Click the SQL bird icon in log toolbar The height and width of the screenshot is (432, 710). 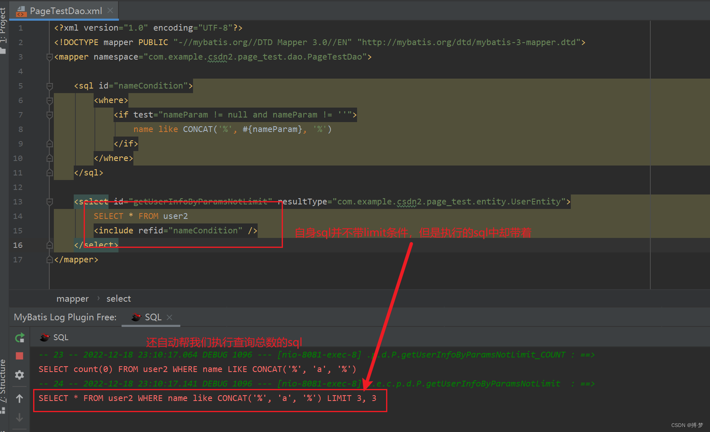[45, 338]
